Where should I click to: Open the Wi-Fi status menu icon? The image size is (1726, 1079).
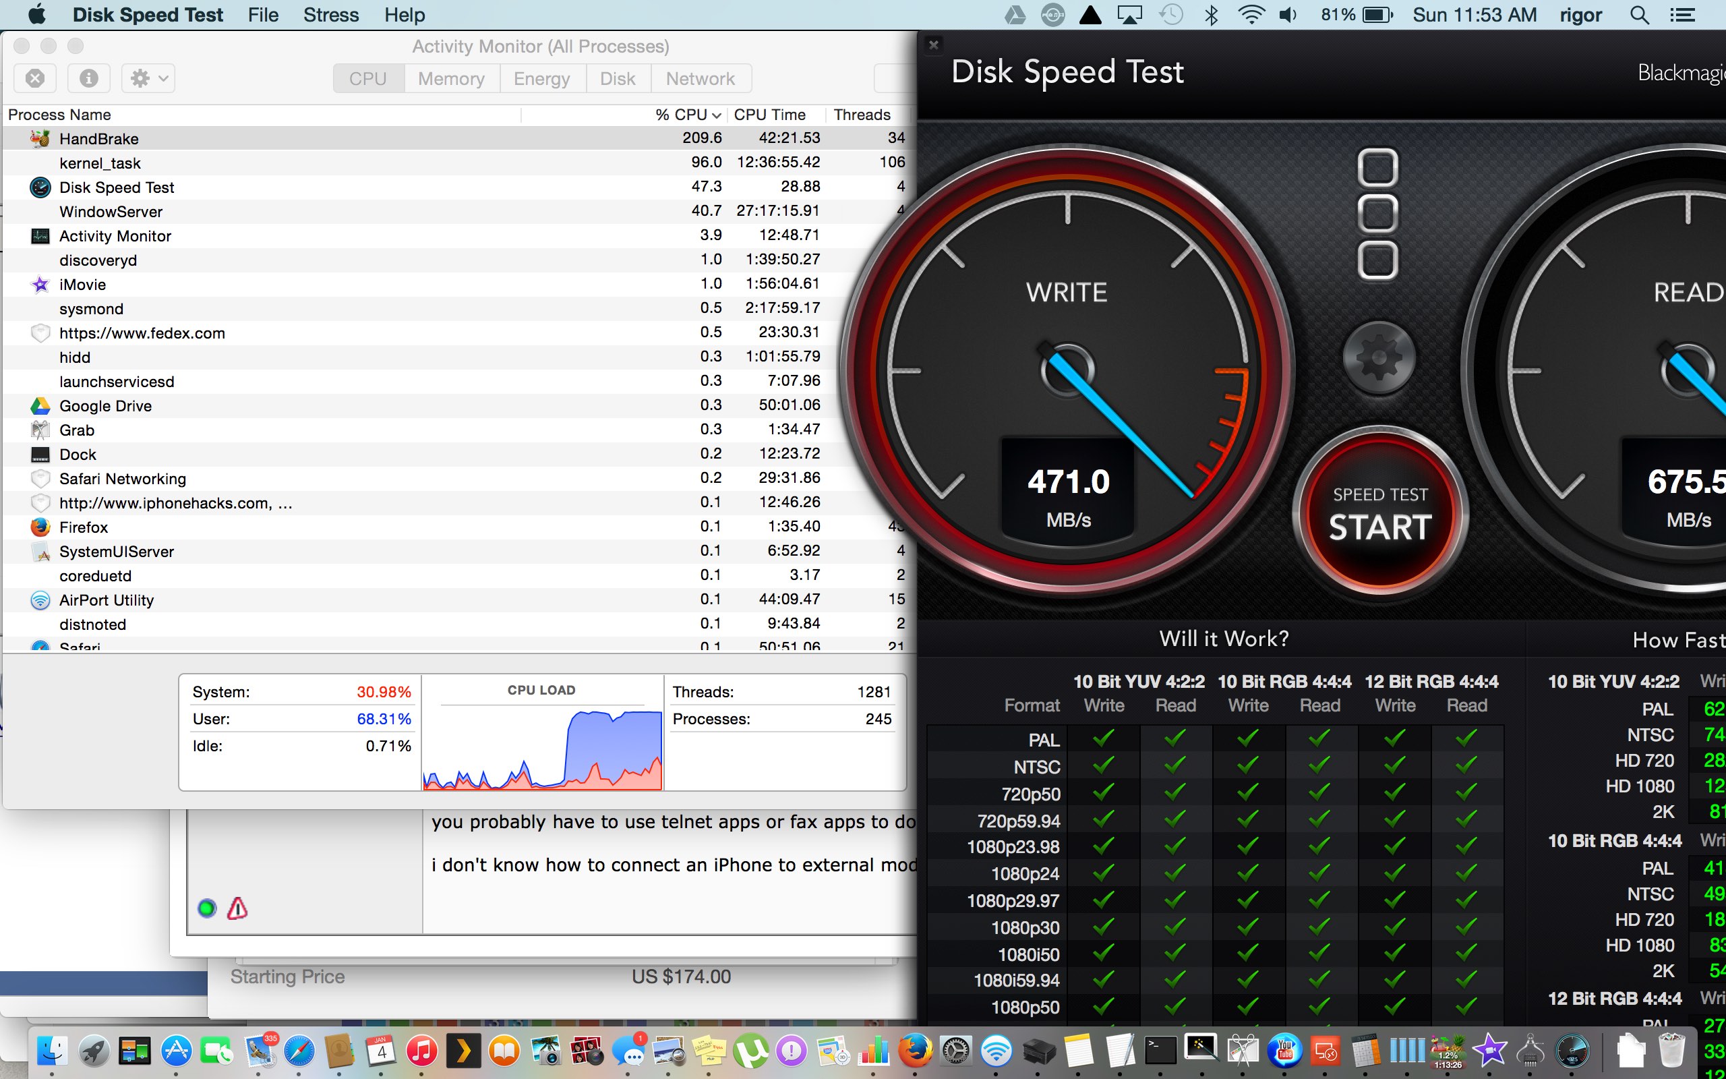1250,15
